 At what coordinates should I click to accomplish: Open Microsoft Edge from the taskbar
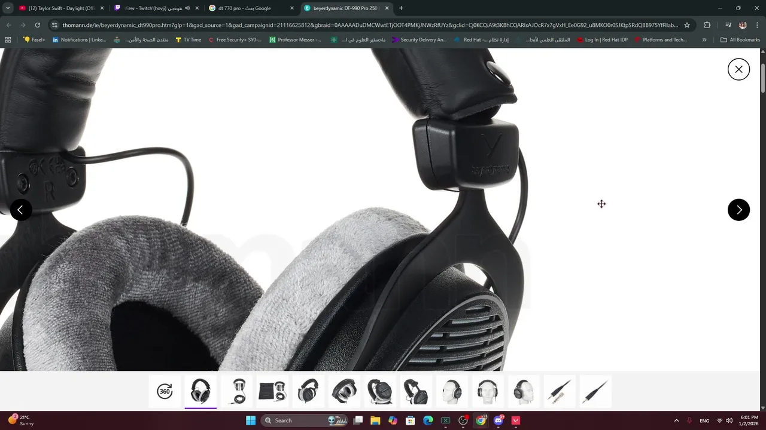428,420
